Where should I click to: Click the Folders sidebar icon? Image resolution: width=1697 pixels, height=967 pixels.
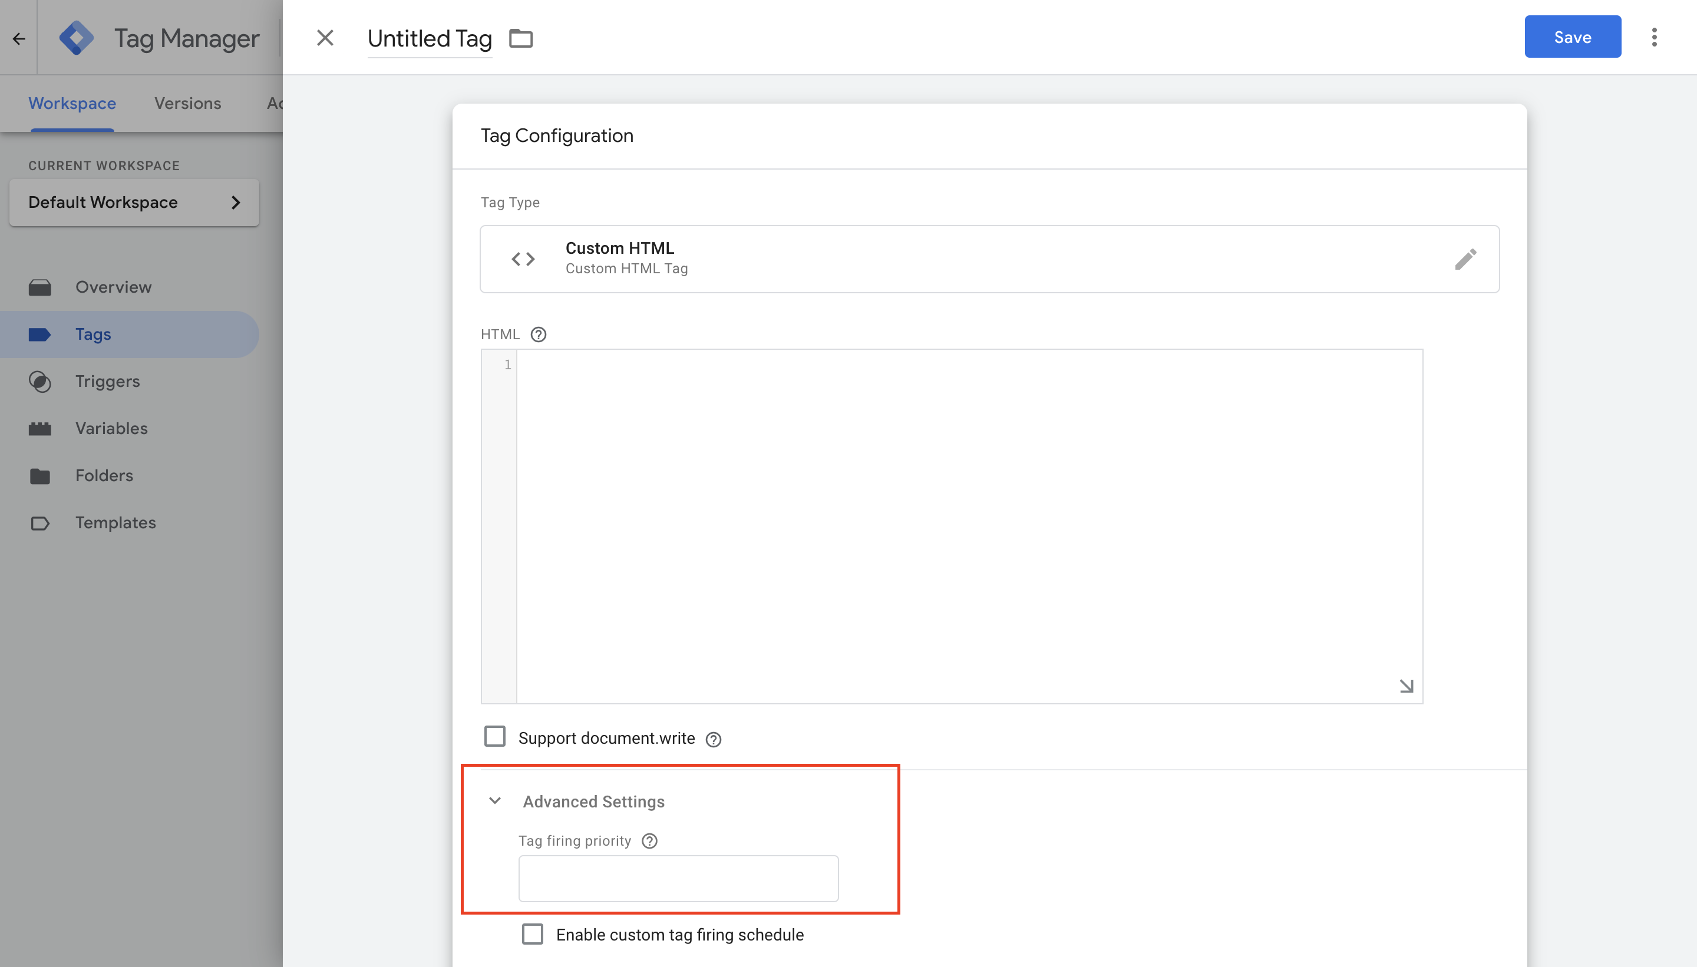coord(40,475)
